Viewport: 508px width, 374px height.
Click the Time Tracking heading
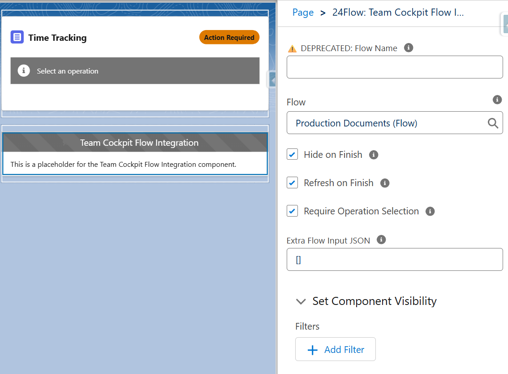tap(57, 38)
